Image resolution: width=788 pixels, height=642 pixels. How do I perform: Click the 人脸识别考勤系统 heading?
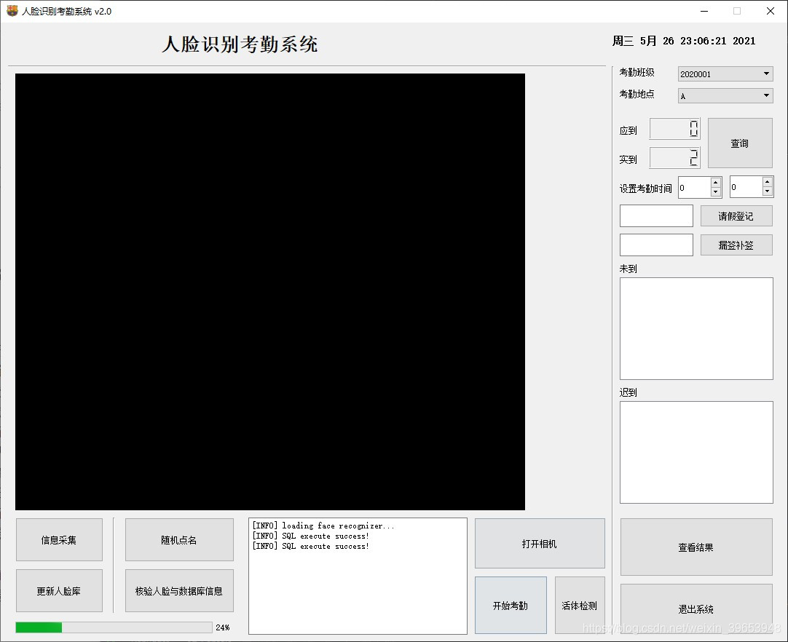coord(240,44)
